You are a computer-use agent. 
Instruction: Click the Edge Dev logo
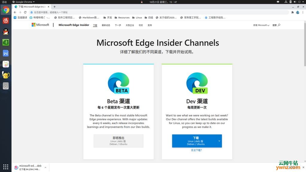[197, 83]
